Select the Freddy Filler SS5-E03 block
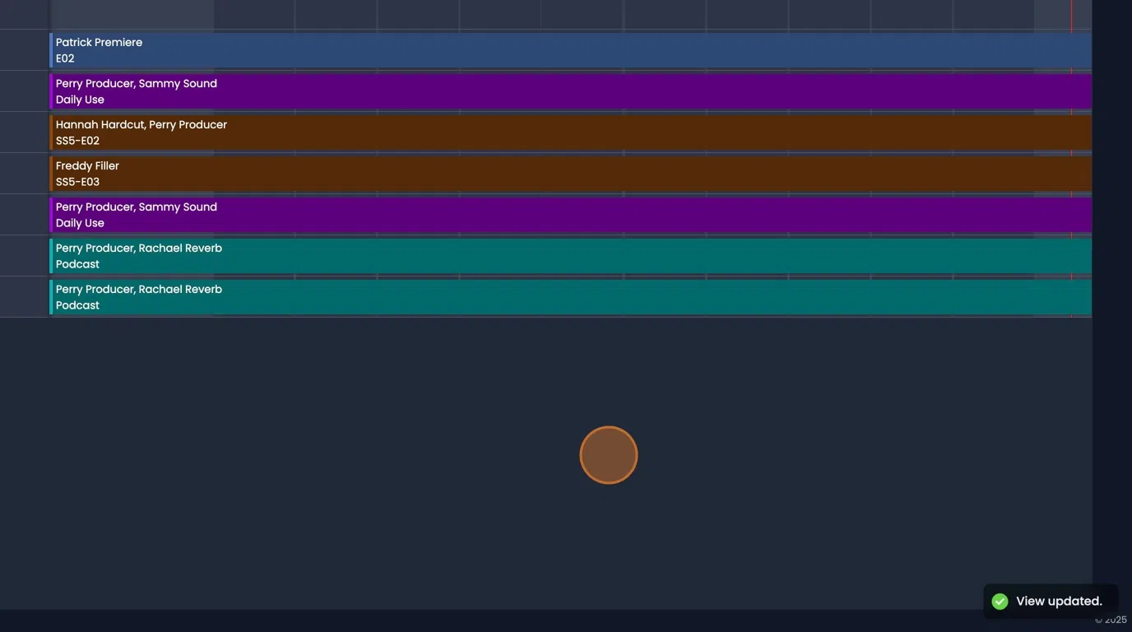 494,173
